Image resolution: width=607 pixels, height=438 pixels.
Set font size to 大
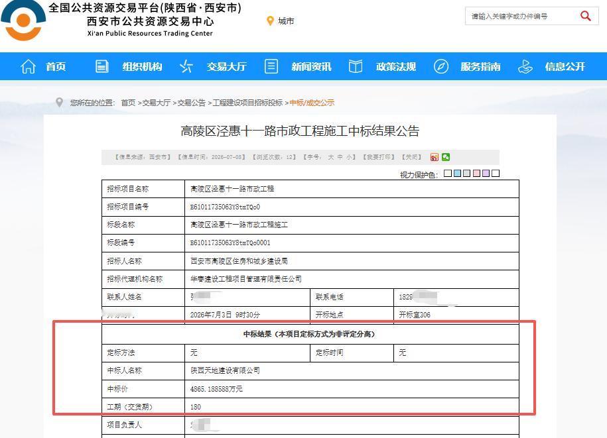coord(331,157)
